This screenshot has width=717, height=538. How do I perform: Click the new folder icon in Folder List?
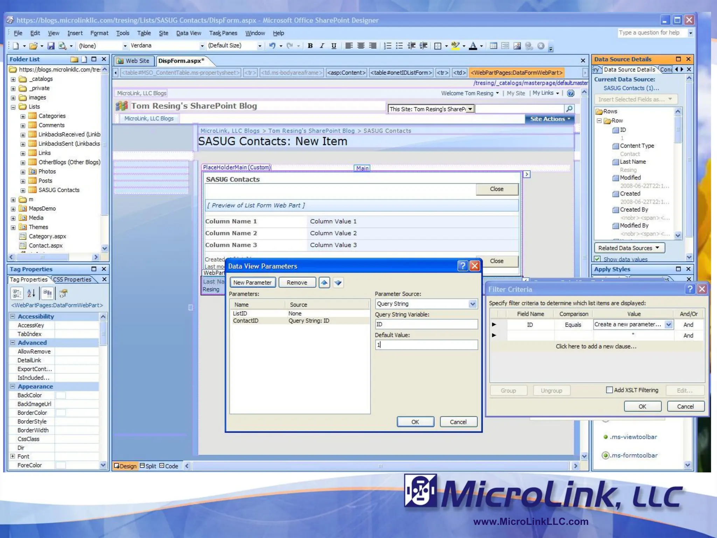[x=74, y=59]
